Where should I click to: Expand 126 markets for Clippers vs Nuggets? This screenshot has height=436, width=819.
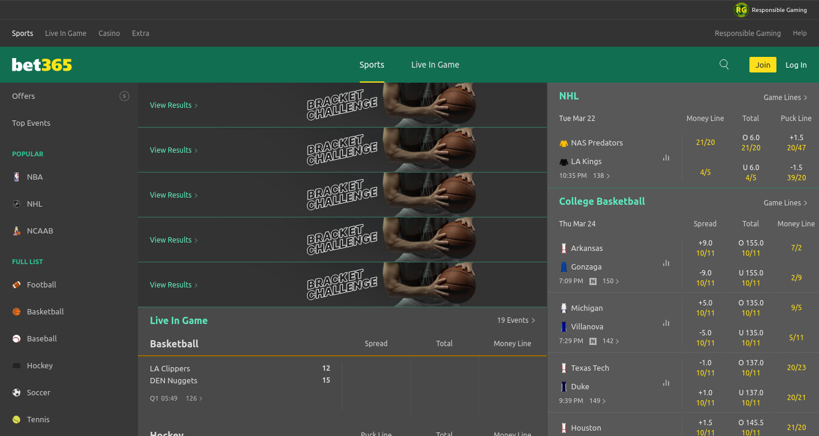194,398
